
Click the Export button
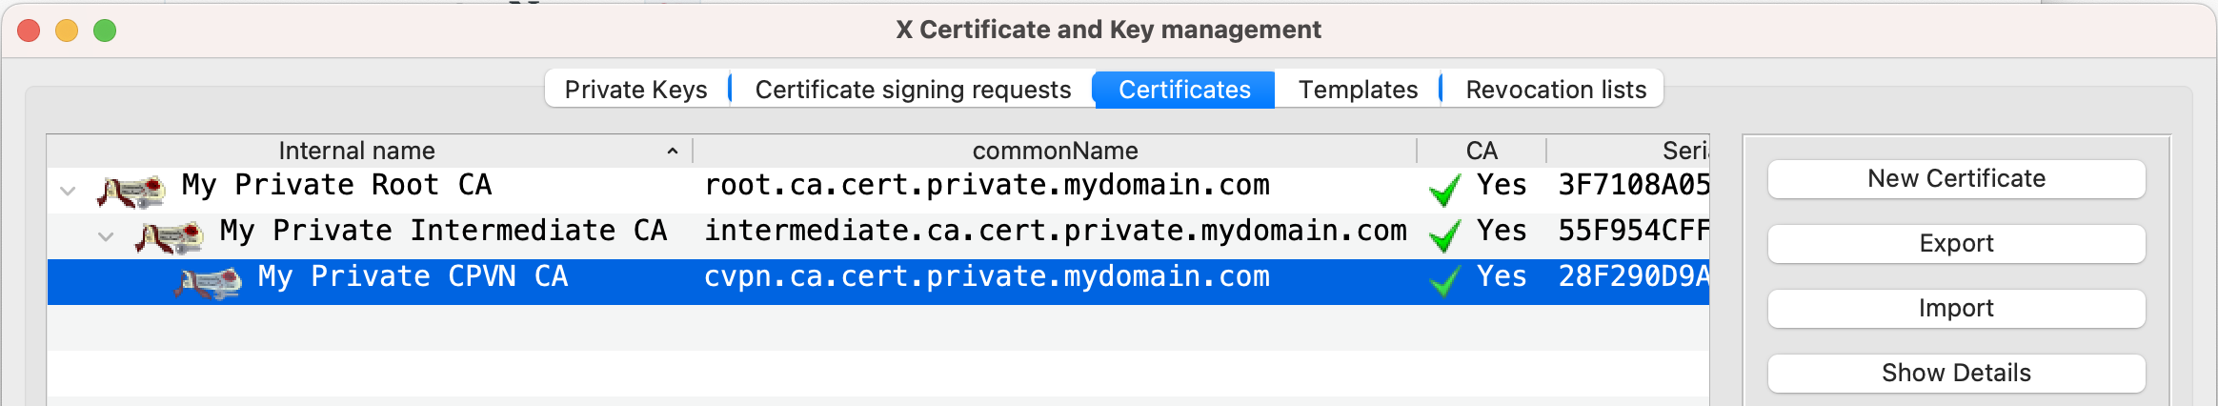[1956, 244]
